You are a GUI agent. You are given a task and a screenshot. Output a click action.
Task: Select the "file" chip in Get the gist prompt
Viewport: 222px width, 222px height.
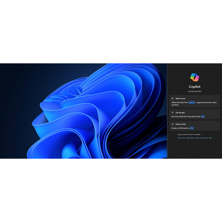coord(203,117)
